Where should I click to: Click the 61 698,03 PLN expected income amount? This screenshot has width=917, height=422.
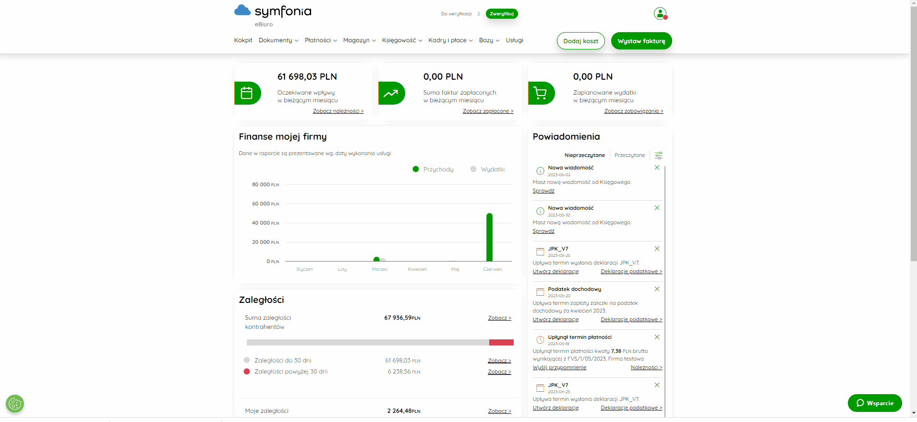307,76
